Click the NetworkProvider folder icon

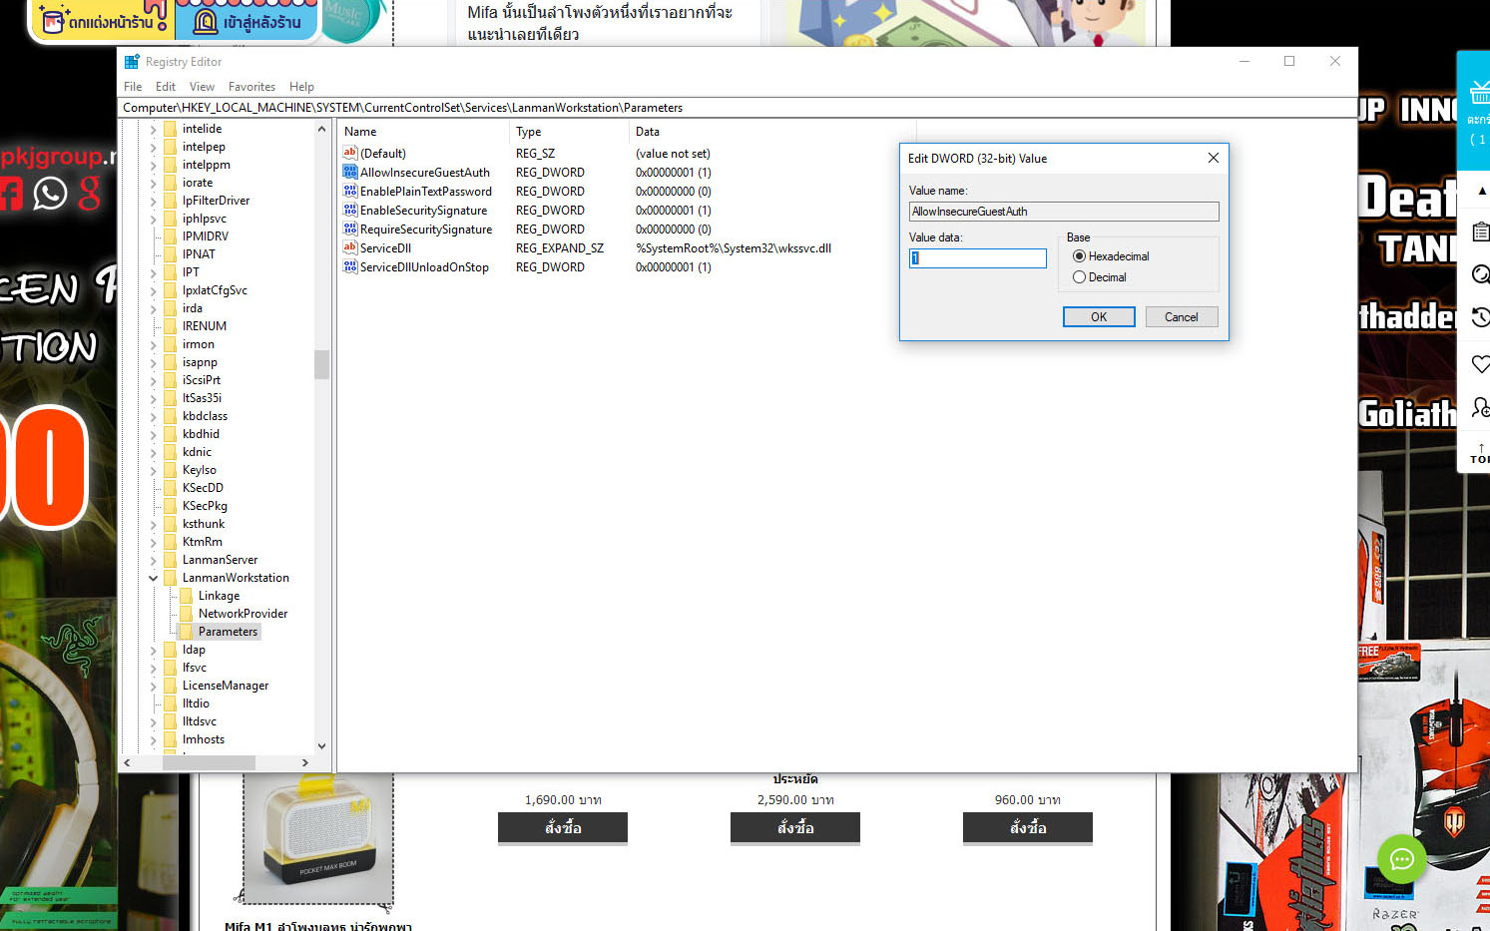coord(186,614)
